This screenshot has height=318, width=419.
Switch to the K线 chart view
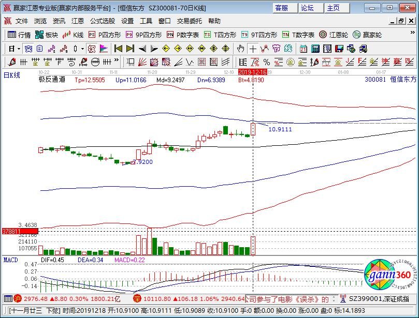pyautogui.click(x=73, y=35)
